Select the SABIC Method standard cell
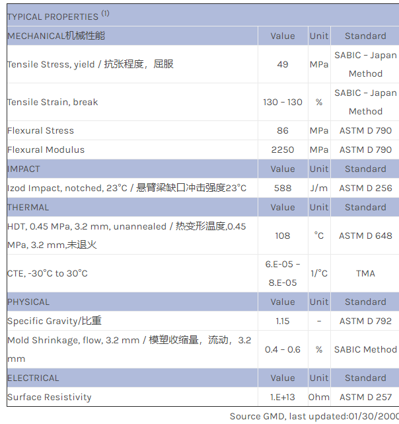 365,349
